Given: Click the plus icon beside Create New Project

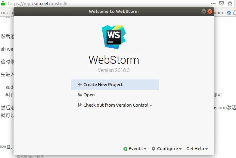Looking at the screenshot, I should (80, 85).
